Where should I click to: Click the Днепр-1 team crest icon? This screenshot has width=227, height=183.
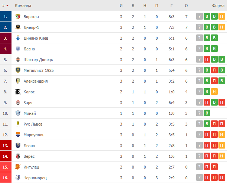coord(18,27)
